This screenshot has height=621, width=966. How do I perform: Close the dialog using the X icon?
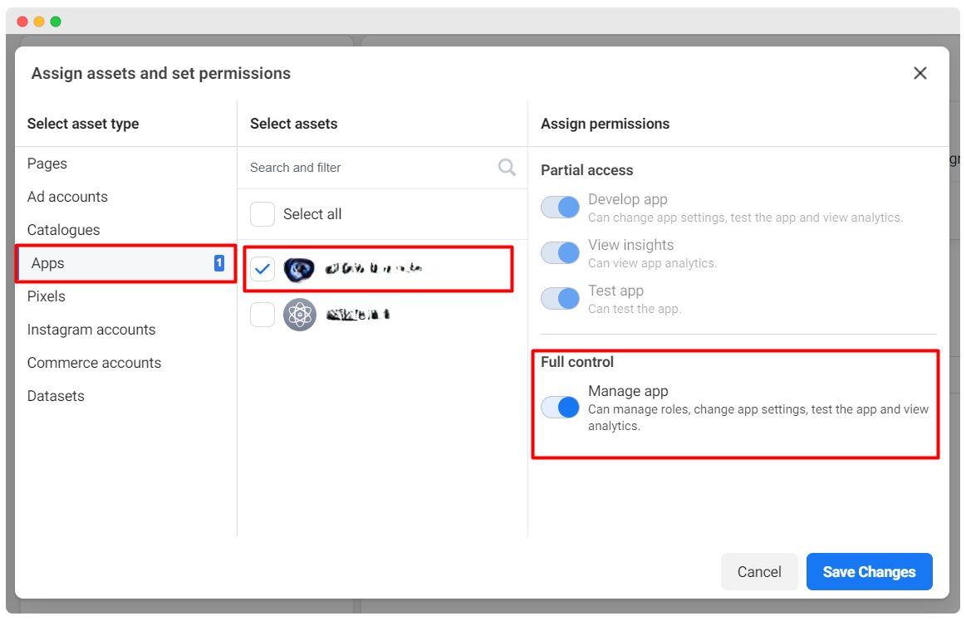tap(919, 73)
